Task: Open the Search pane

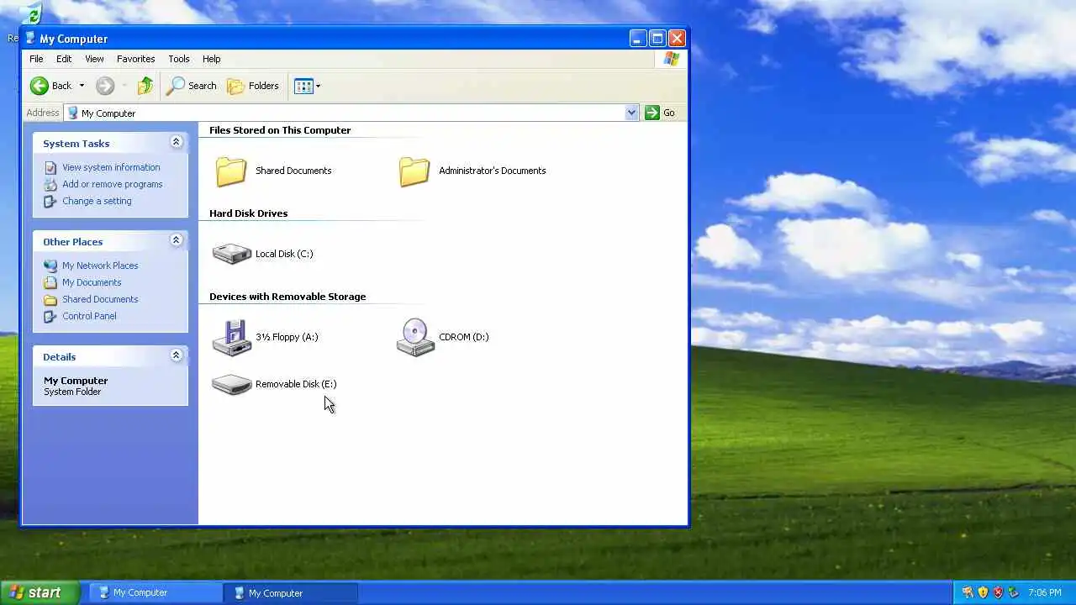Action: (192, 86)
